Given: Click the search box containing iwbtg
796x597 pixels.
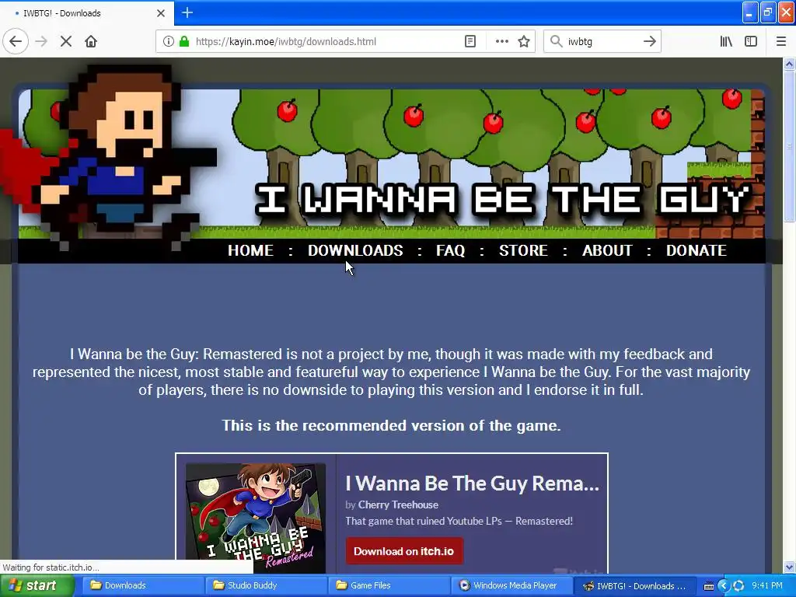Looking at the screenshot, I should tap(602, 42).
